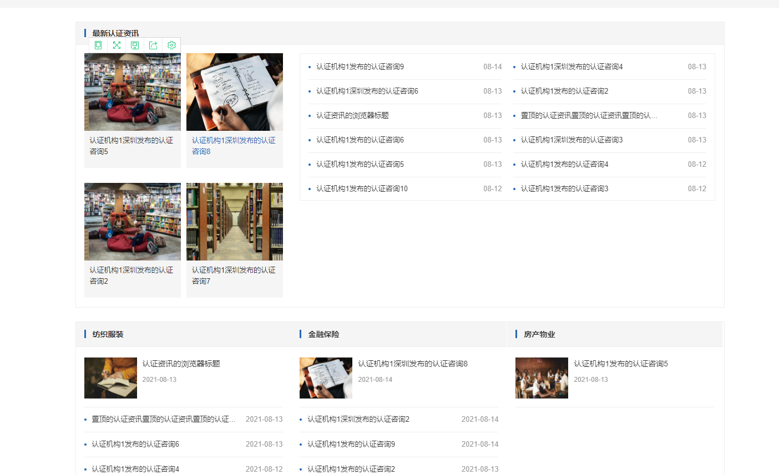Open 认证机构1深圳发布的认证咨询8 title in 金融保险 section
779x475 pixels.
[413, 364]
